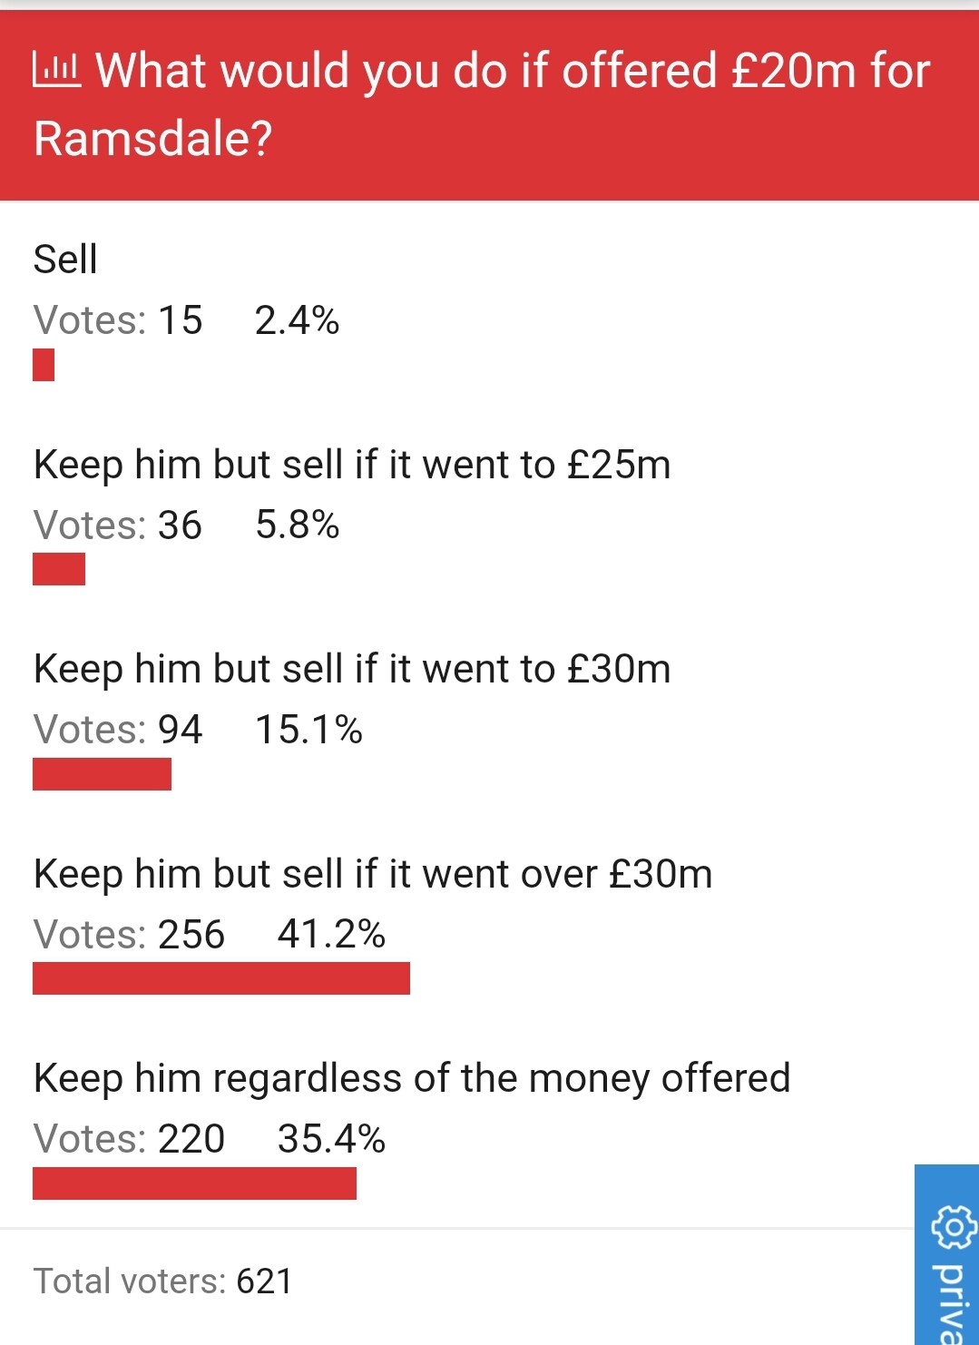979x1345 pixels.
Task: Click the 5.8% percentage label
Action: pos(297,525)
